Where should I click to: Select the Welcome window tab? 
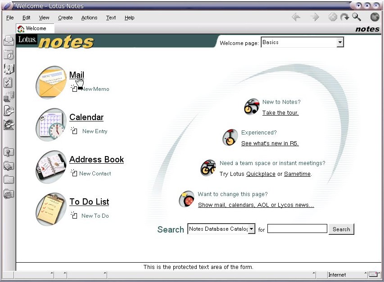(x=35, y=28)
